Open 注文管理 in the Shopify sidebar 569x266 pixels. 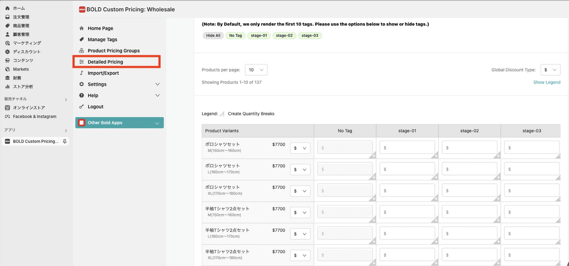point(21,17)
